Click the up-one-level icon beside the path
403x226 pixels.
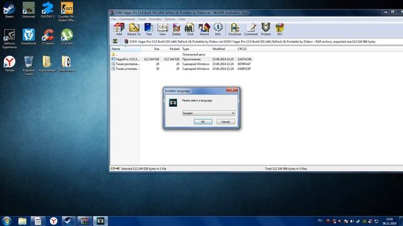pyautogui.click(x=115, y=41)
